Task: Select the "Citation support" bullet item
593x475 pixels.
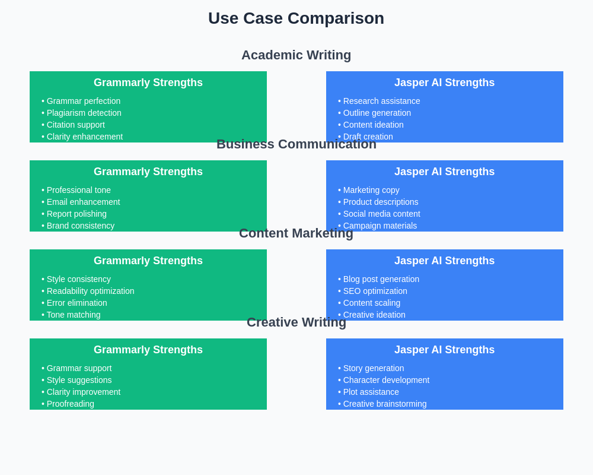Action: pos(75,125)
